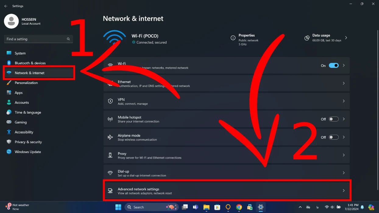
Task: Click the Properties info icon
Action: click(x=233, y=38)
